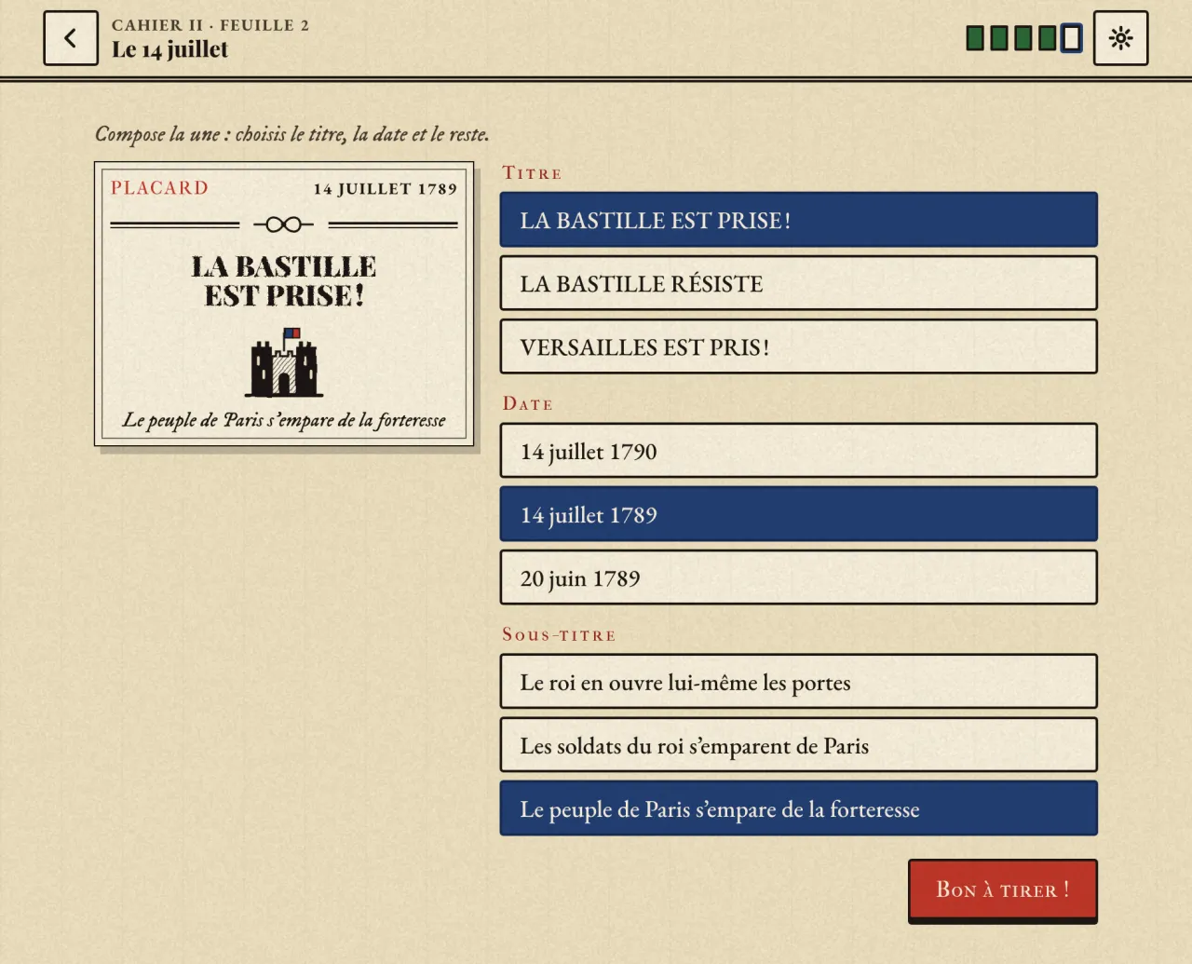Select date option '14 juillet 1790'
Screen dimensions: 1192x964
coord(798,451)
